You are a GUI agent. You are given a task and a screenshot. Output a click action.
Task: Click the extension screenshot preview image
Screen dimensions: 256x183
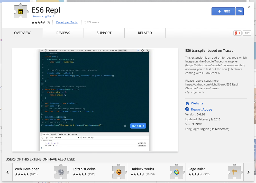[95, 100]
